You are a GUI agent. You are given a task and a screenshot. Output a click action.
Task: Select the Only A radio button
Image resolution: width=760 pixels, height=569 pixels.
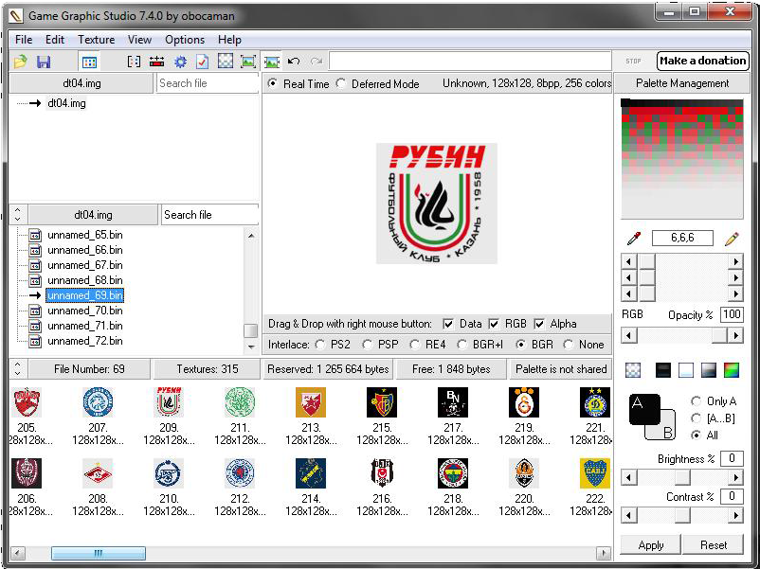point(696,401)
